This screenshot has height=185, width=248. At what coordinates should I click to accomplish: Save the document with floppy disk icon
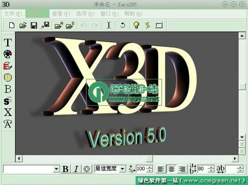click(34, 25)
